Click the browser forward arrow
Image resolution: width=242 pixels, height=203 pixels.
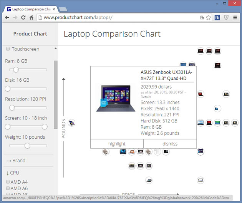tap(15, 18)
